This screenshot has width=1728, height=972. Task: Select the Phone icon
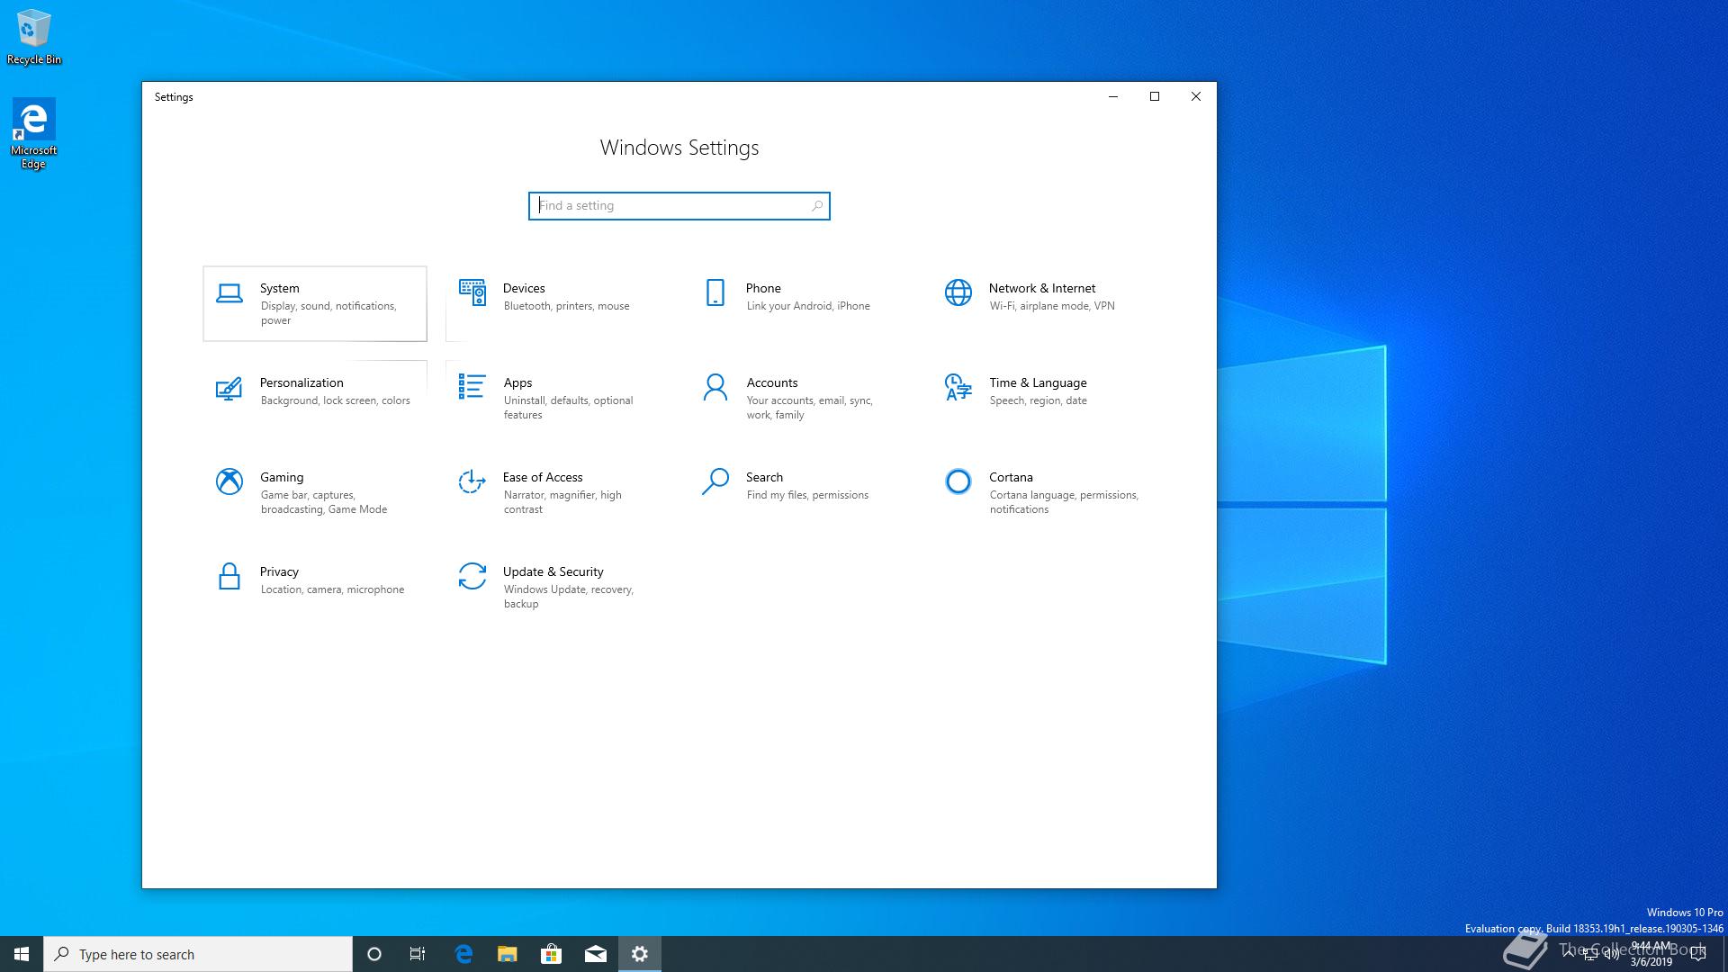[715, 292]
